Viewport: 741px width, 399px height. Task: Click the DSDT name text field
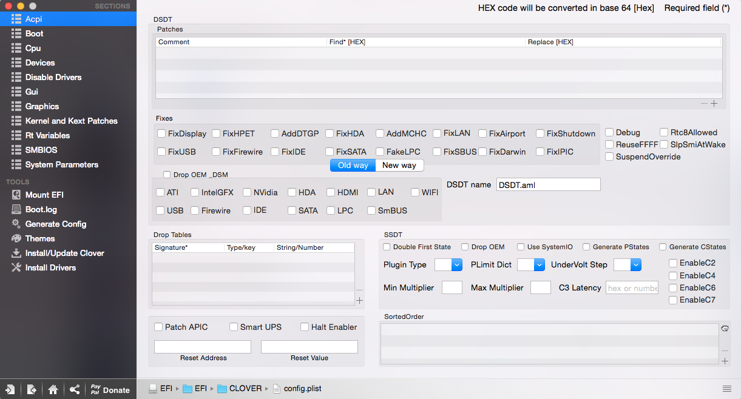(x=548, y=184)
